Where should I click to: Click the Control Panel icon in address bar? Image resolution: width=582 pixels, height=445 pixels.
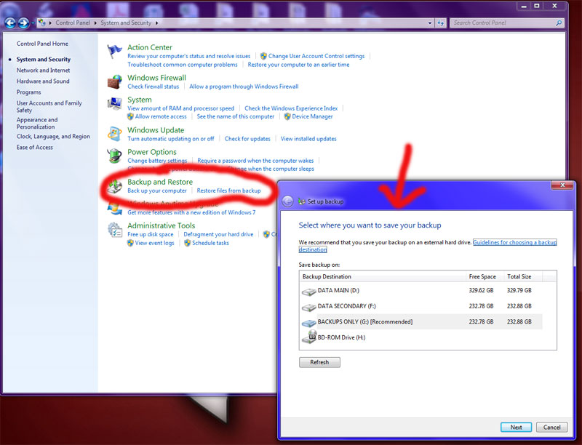coord(42,23)
